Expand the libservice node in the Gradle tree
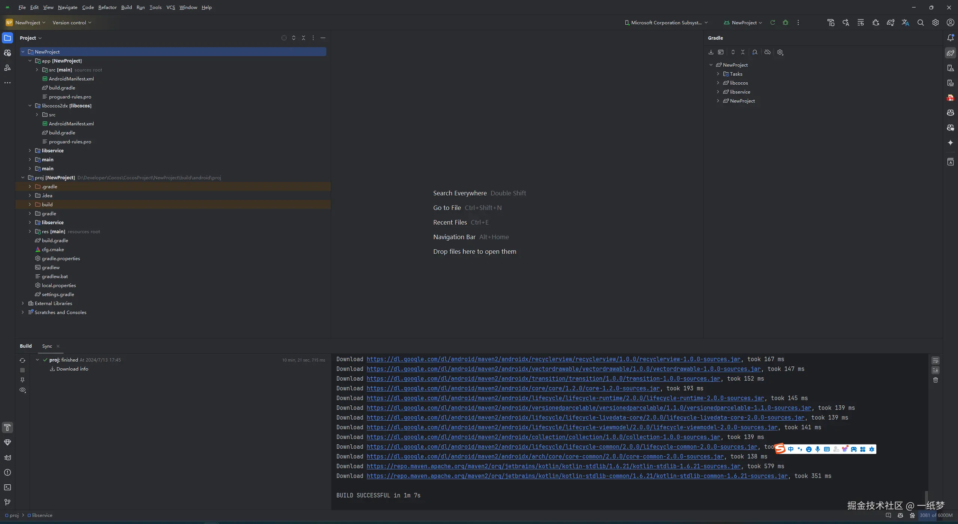 [718, 92]
